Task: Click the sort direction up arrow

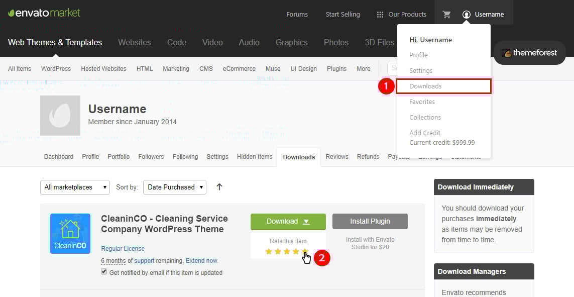Action: point(219,187)
